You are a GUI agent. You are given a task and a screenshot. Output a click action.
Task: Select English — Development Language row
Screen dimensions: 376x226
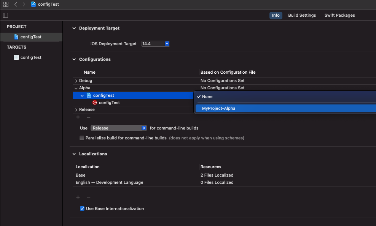coord(224,182)
